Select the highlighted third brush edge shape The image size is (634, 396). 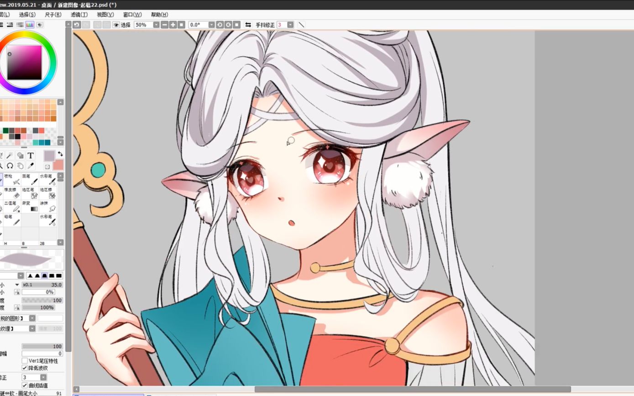pos(44,276)
